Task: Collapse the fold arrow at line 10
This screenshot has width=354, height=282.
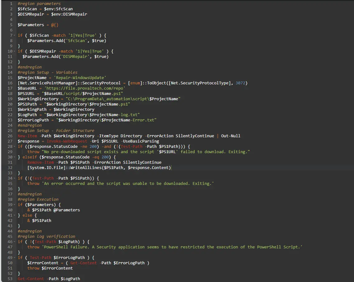Action: click(x=14, y=51)
